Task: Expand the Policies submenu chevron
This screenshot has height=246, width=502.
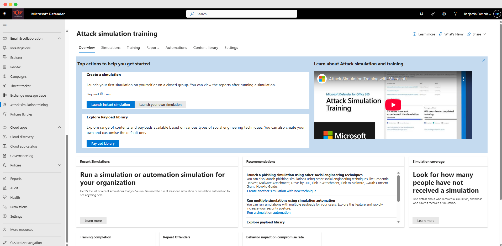Action: coord(59,165)
